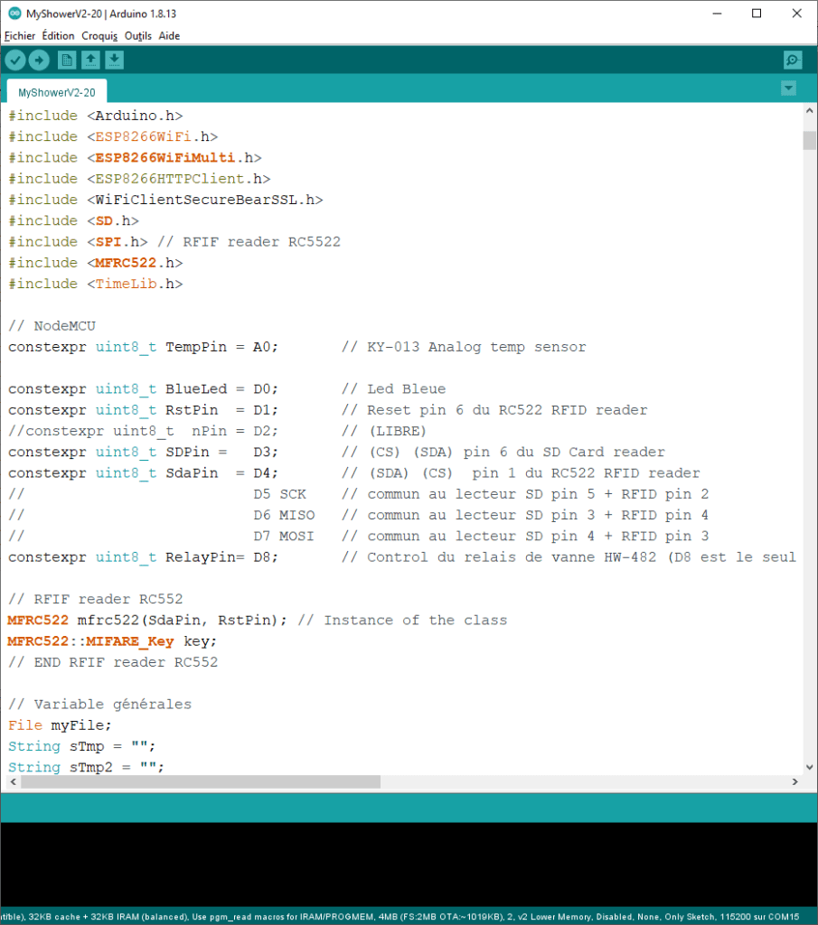Viewport: 818px width, 925px height.
Task: Click the 'D7 MOSI' comment text
Action: click(x=284, y=537)
